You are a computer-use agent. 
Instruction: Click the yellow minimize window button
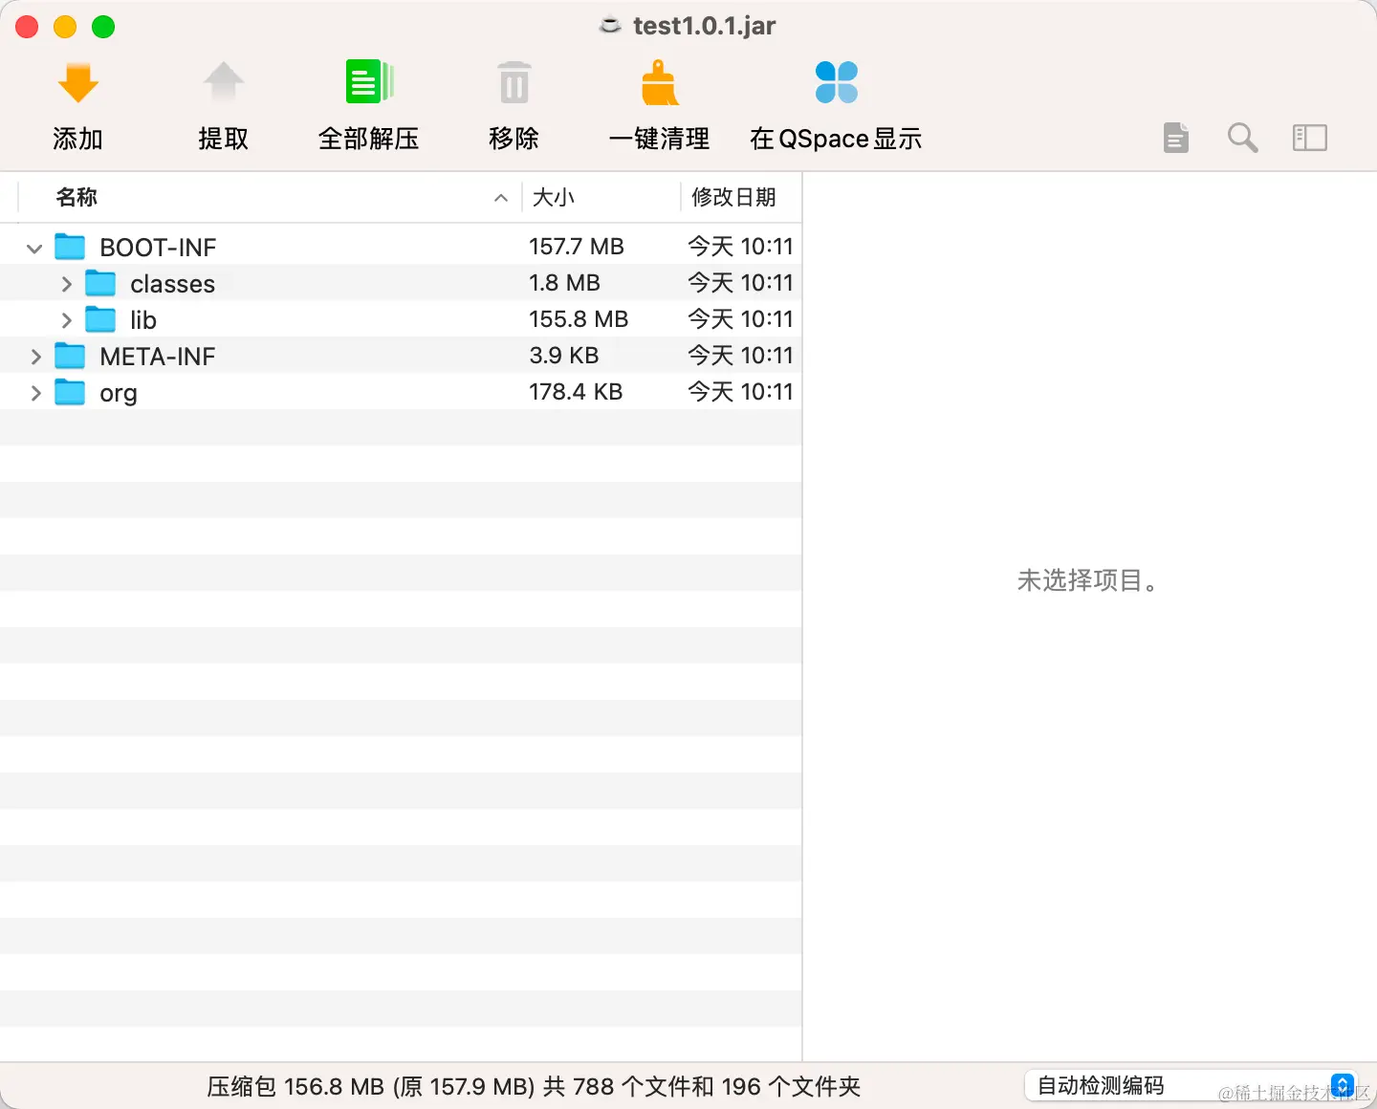pos(65,27)
